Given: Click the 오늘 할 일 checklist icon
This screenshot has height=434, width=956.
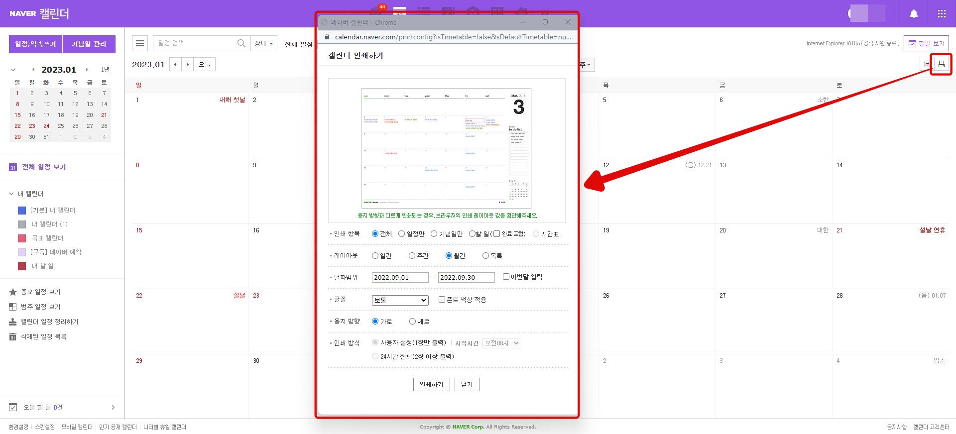Looking at the screenshot, I should point(13,408).
